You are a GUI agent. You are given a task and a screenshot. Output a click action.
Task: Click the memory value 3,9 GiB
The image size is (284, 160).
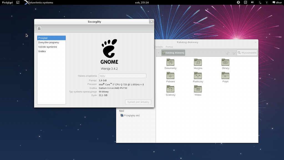pos(103,81)
